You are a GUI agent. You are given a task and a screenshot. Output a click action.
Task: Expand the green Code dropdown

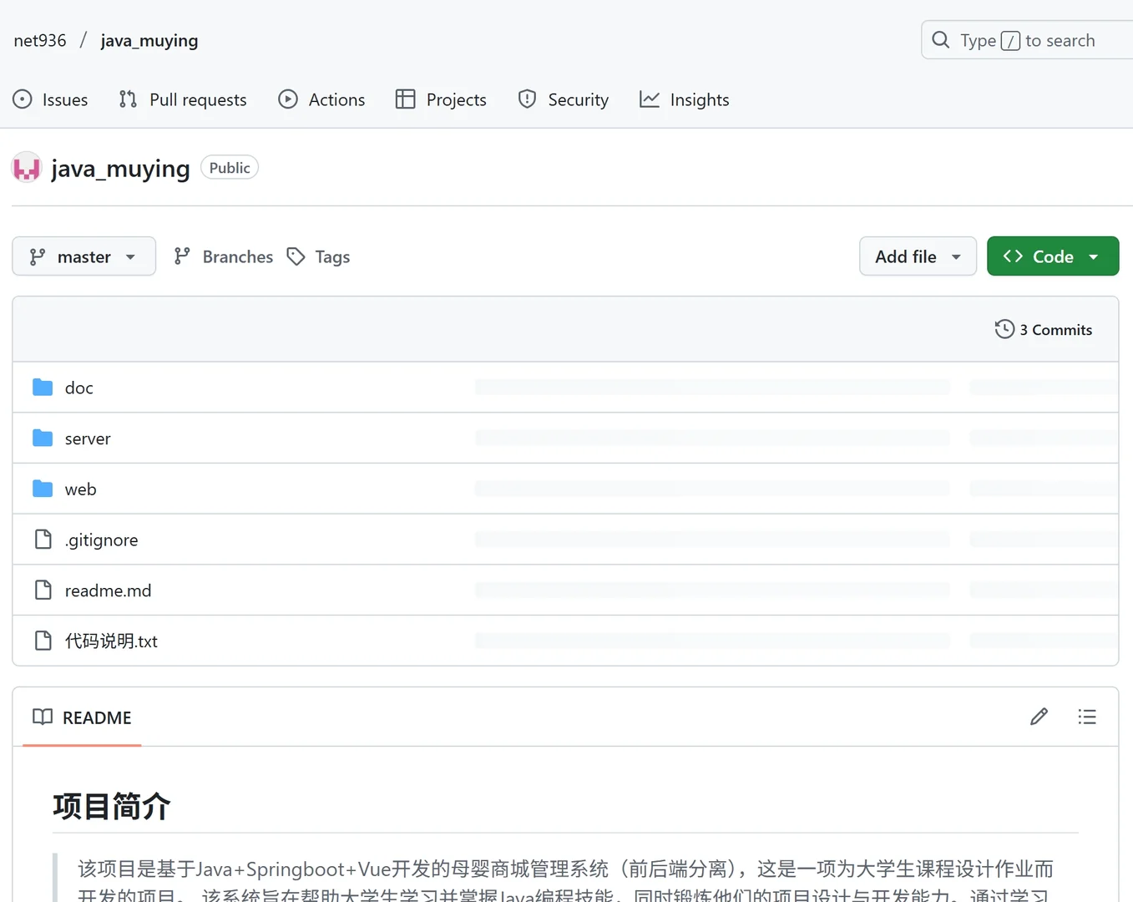point(1052,256)
